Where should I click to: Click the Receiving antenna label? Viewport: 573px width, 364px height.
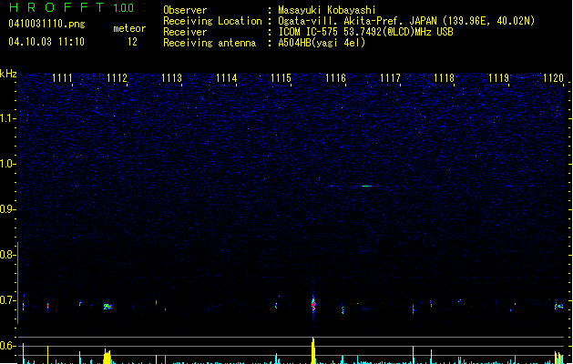(x=210, y=43)
